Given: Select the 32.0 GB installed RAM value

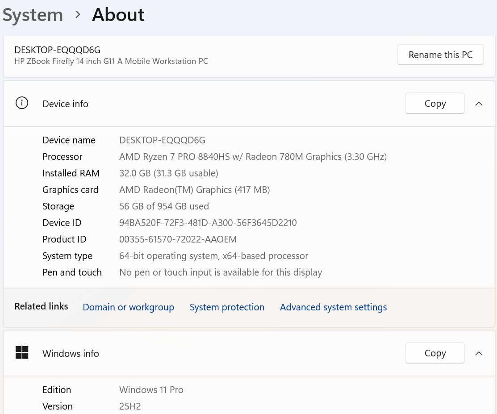Looking at the screenshot, I should click(169, 173).
